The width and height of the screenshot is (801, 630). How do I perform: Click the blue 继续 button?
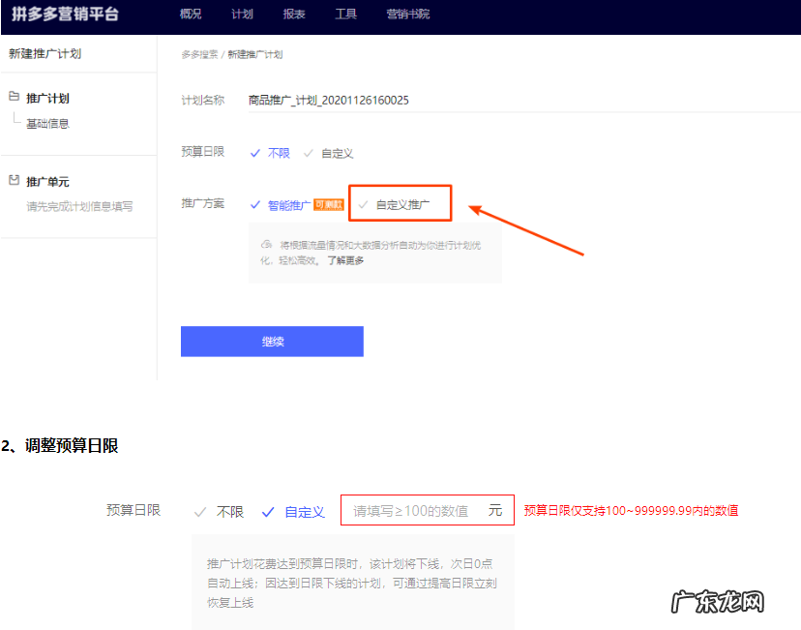click(x=272, y=341)
